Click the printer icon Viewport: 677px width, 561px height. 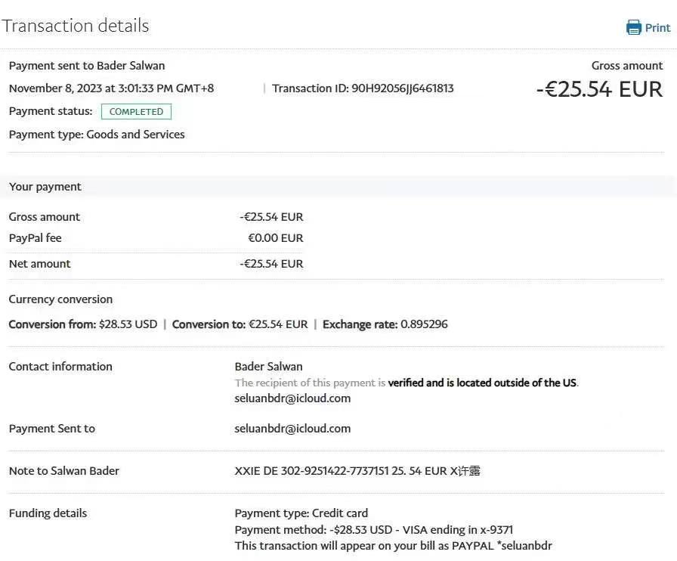(633, 28)
